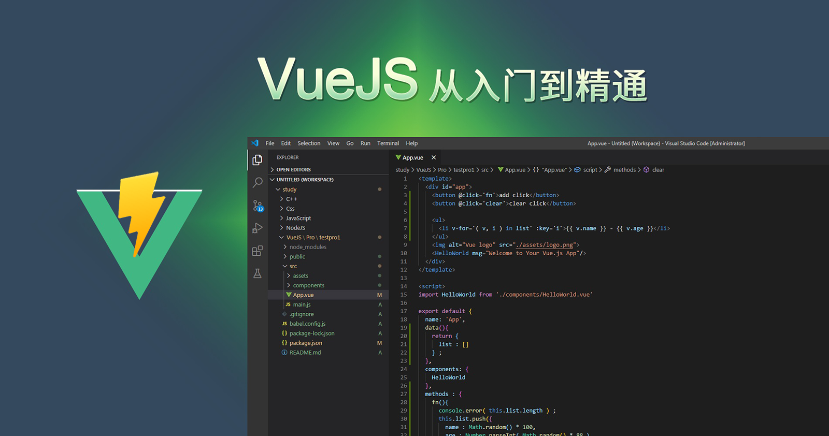
Task: Click line number 27 in the gutter
Action: 404,394
